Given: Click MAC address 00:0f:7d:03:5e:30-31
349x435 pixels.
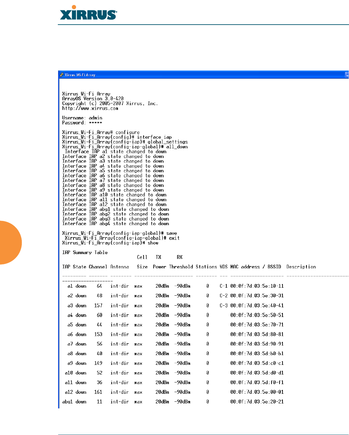Looking at the screenshot, I should pyautogui.click(x=257, y=296).
